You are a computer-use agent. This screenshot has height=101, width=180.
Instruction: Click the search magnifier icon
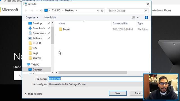146,11
